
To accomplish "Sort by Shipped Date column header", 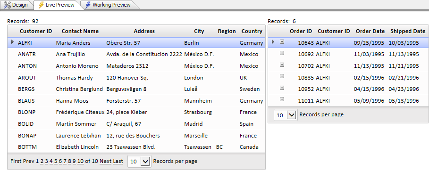I will click(408, 31).
